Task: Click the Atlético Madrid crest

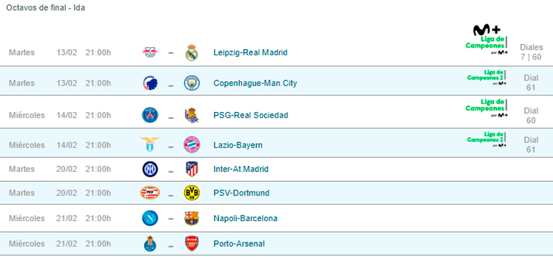Action: (x=192, y=169)
